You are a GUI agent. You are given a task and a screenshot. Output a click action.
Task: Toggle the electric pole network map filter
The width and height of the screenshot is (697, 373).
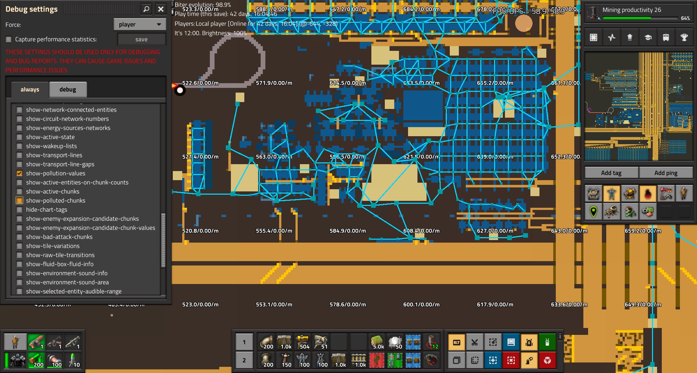click(612, 194)
